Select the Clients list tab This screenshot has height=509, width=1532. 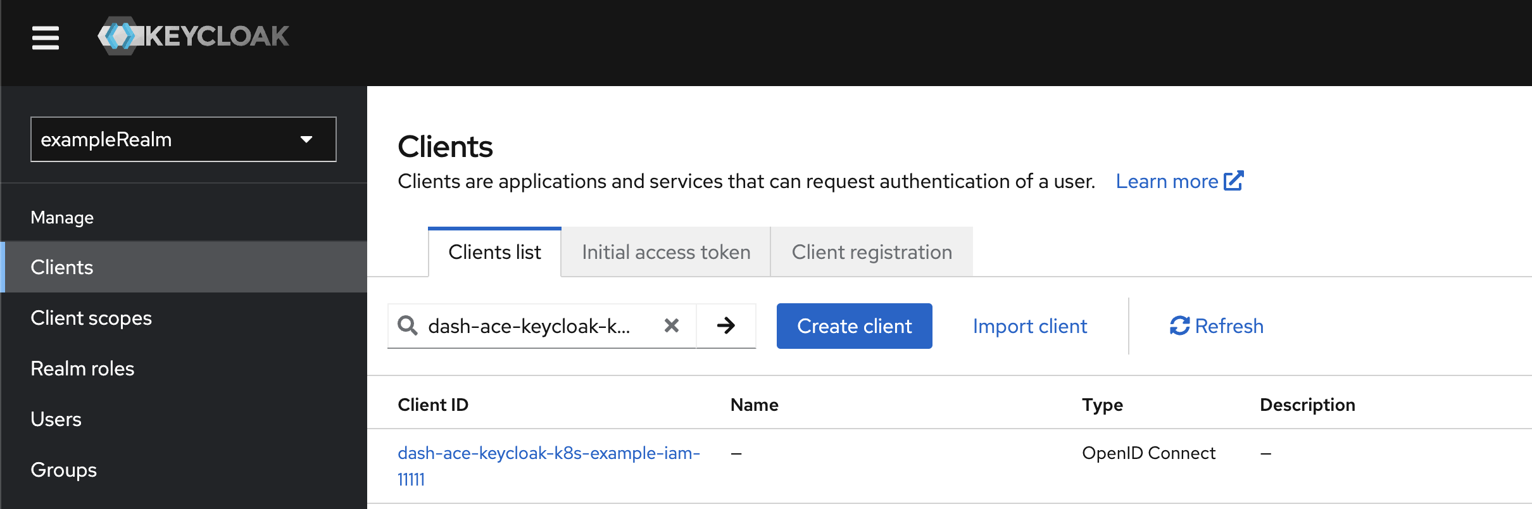494,252
